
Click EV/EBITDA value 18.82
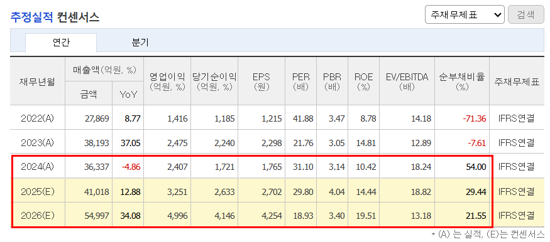coord(421,192)
